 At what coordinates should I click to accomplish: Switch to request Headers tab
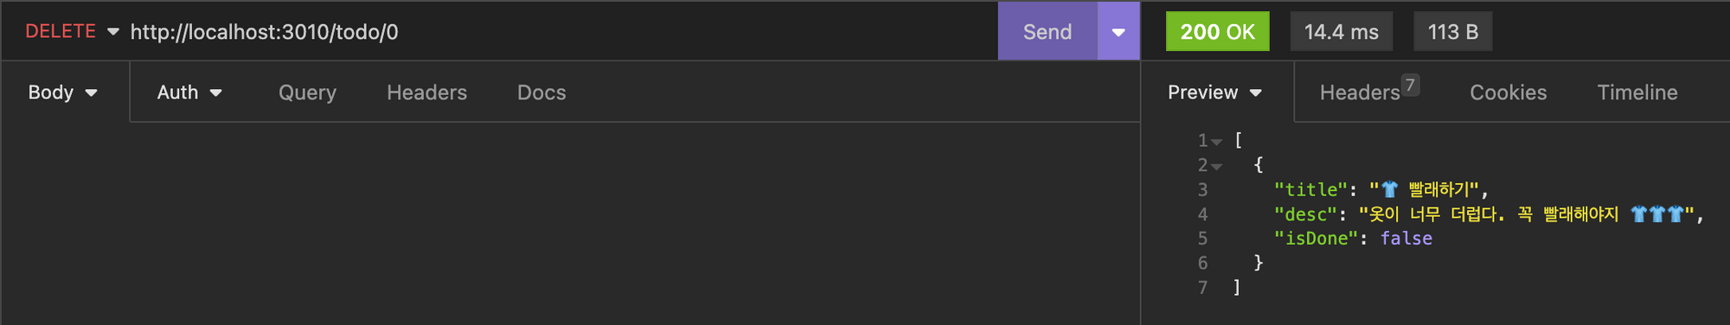[426, 92]
